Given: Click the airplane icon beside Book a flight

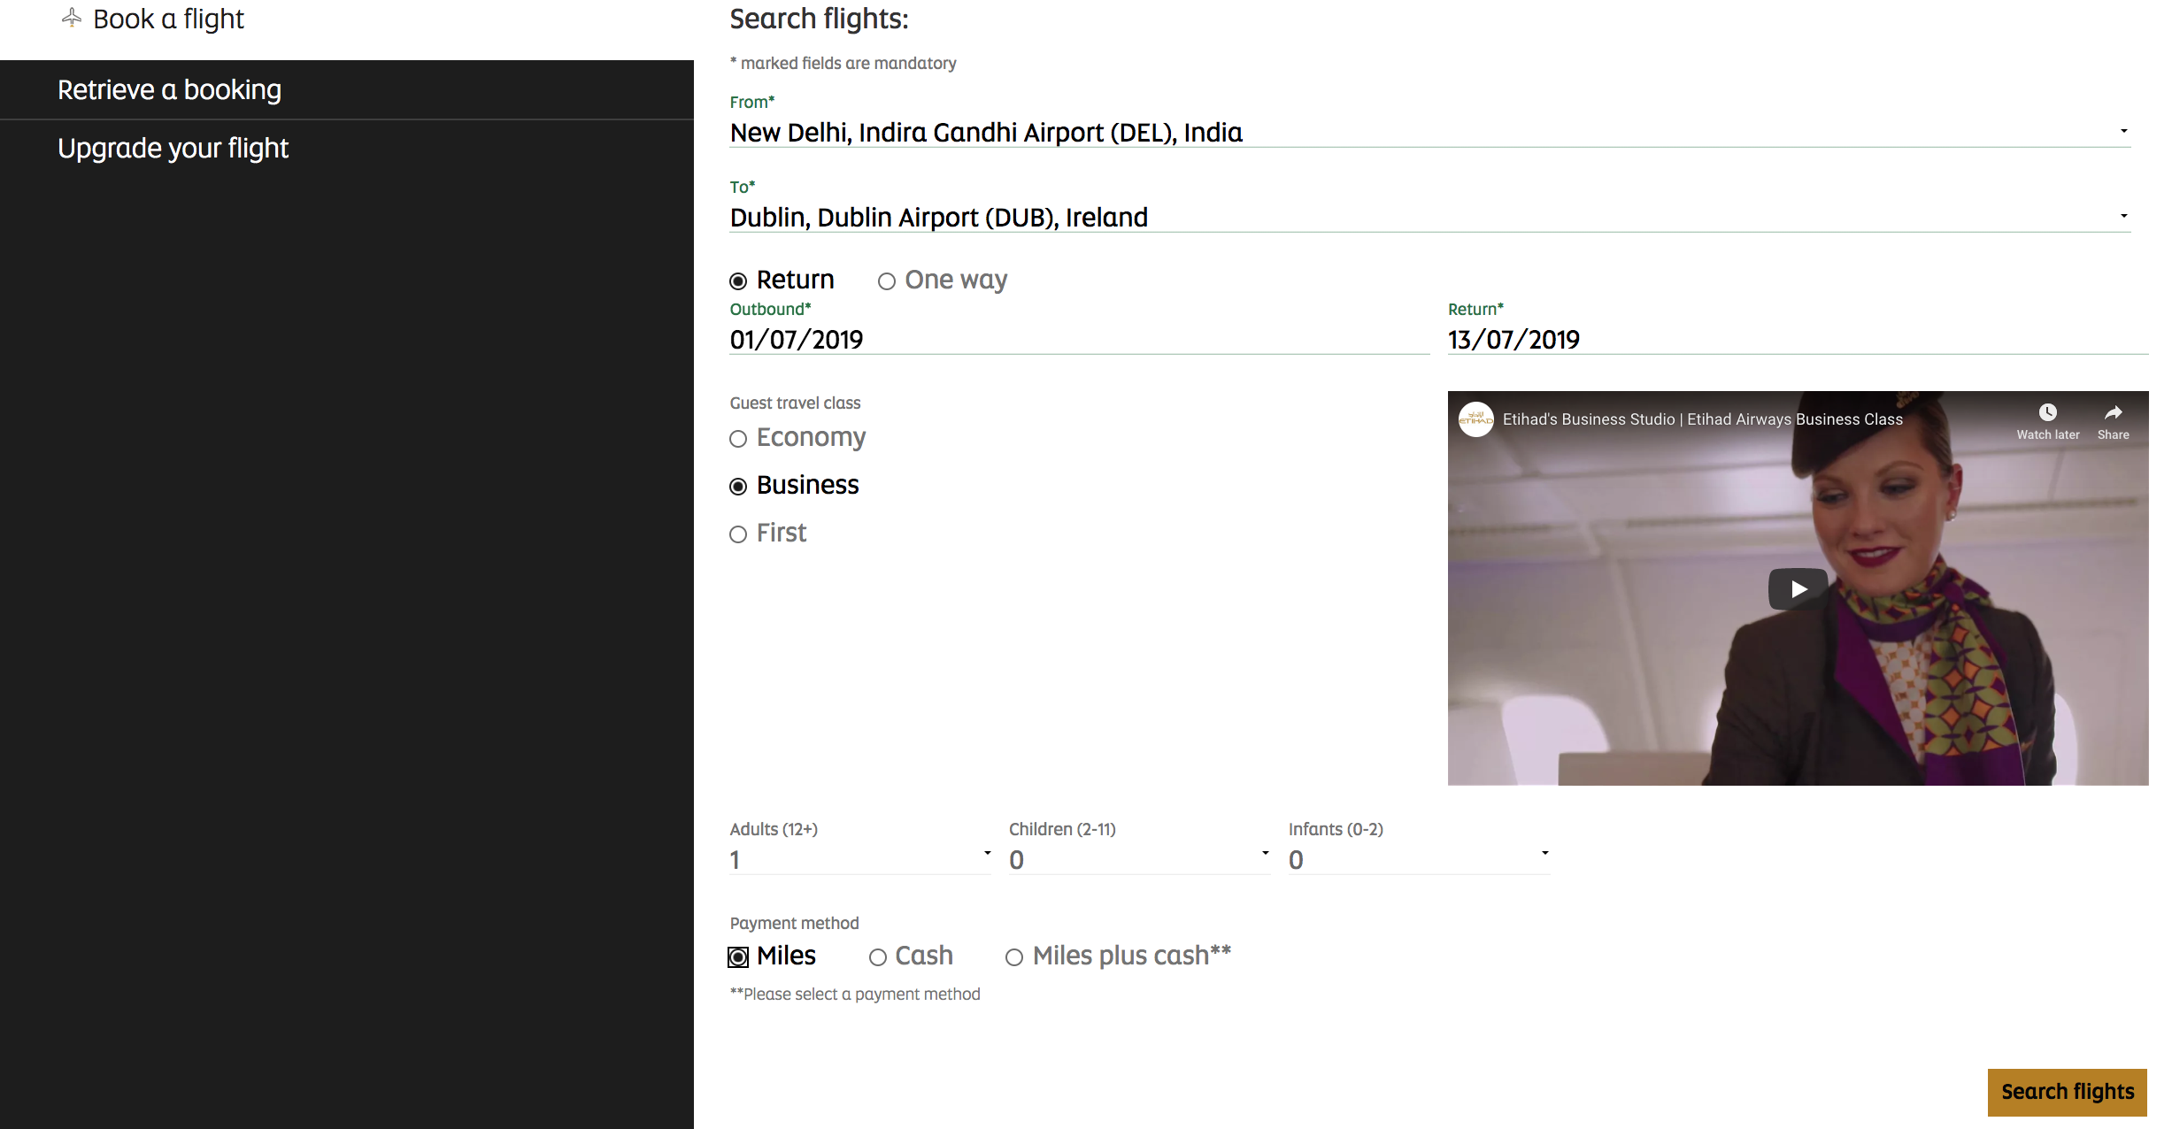Looking at the screenshot, I should pos(70,17).
